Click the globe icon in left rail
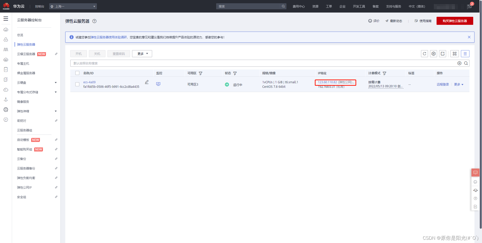 (6, 110)
